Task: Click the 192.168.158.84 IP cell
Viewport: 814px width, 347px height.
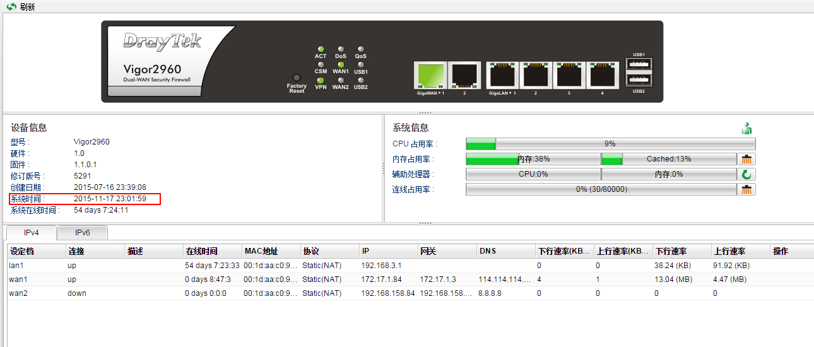Action: [388, 293]
